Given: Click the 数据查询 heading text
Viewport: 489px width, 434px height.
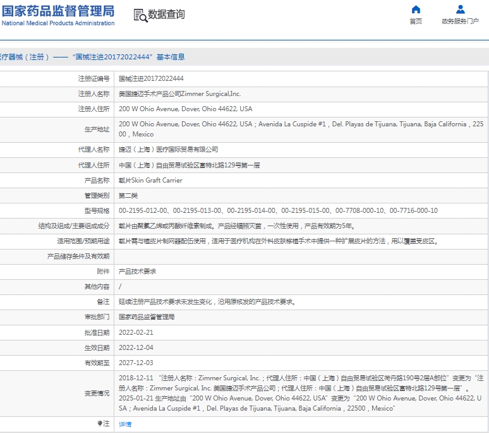Looking at the screenshot, I should pyautogui.click(x=166, y=15).
